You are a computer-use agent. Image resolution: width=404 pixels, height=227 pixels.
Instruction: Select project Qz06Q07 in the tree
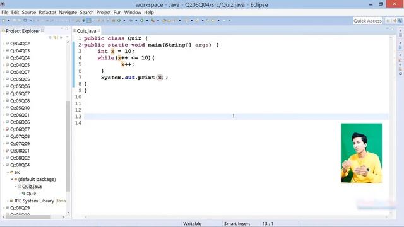click(20, 129)
